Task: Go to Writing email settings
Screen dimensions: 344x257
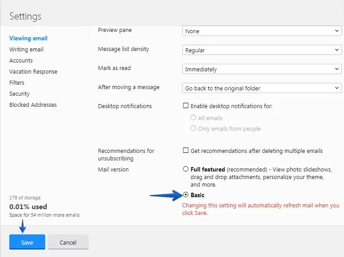Action: pyautogui.click(x=26, y=50)
